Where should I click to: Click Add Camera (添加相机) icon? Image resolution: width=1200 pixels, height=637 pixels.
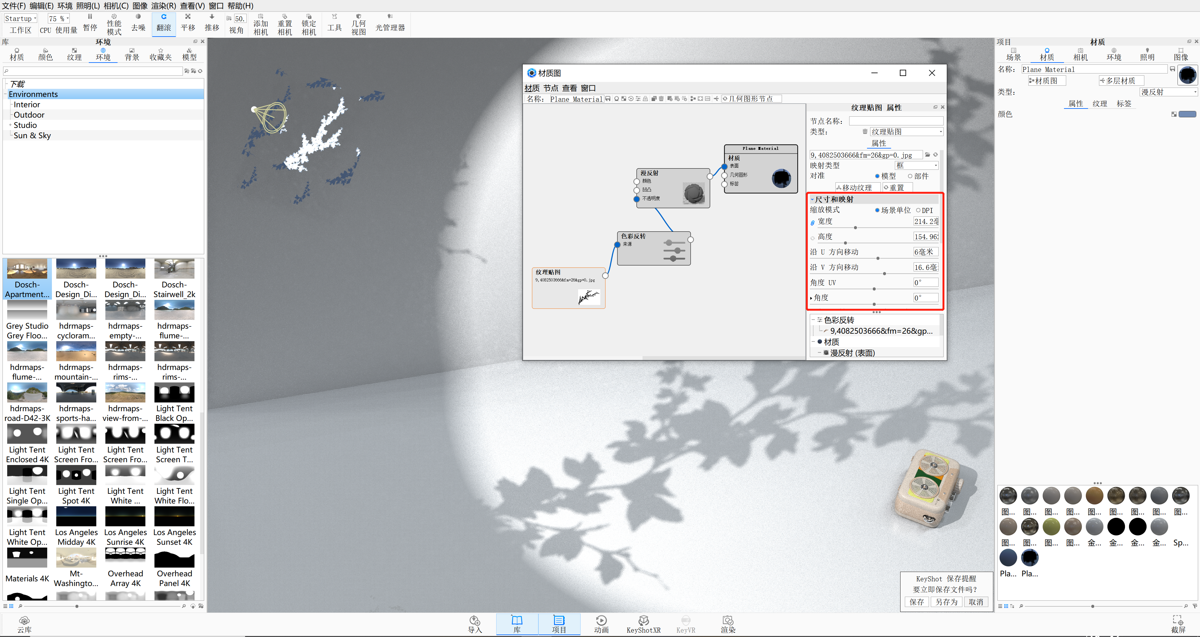click(260, 23)
